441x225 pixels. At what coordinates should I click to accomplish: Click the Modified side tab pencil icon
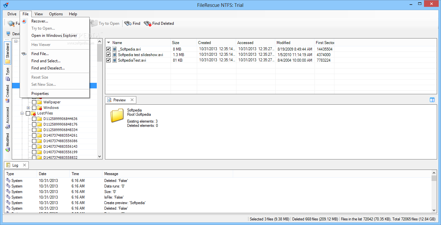click(x=8, y=150)
